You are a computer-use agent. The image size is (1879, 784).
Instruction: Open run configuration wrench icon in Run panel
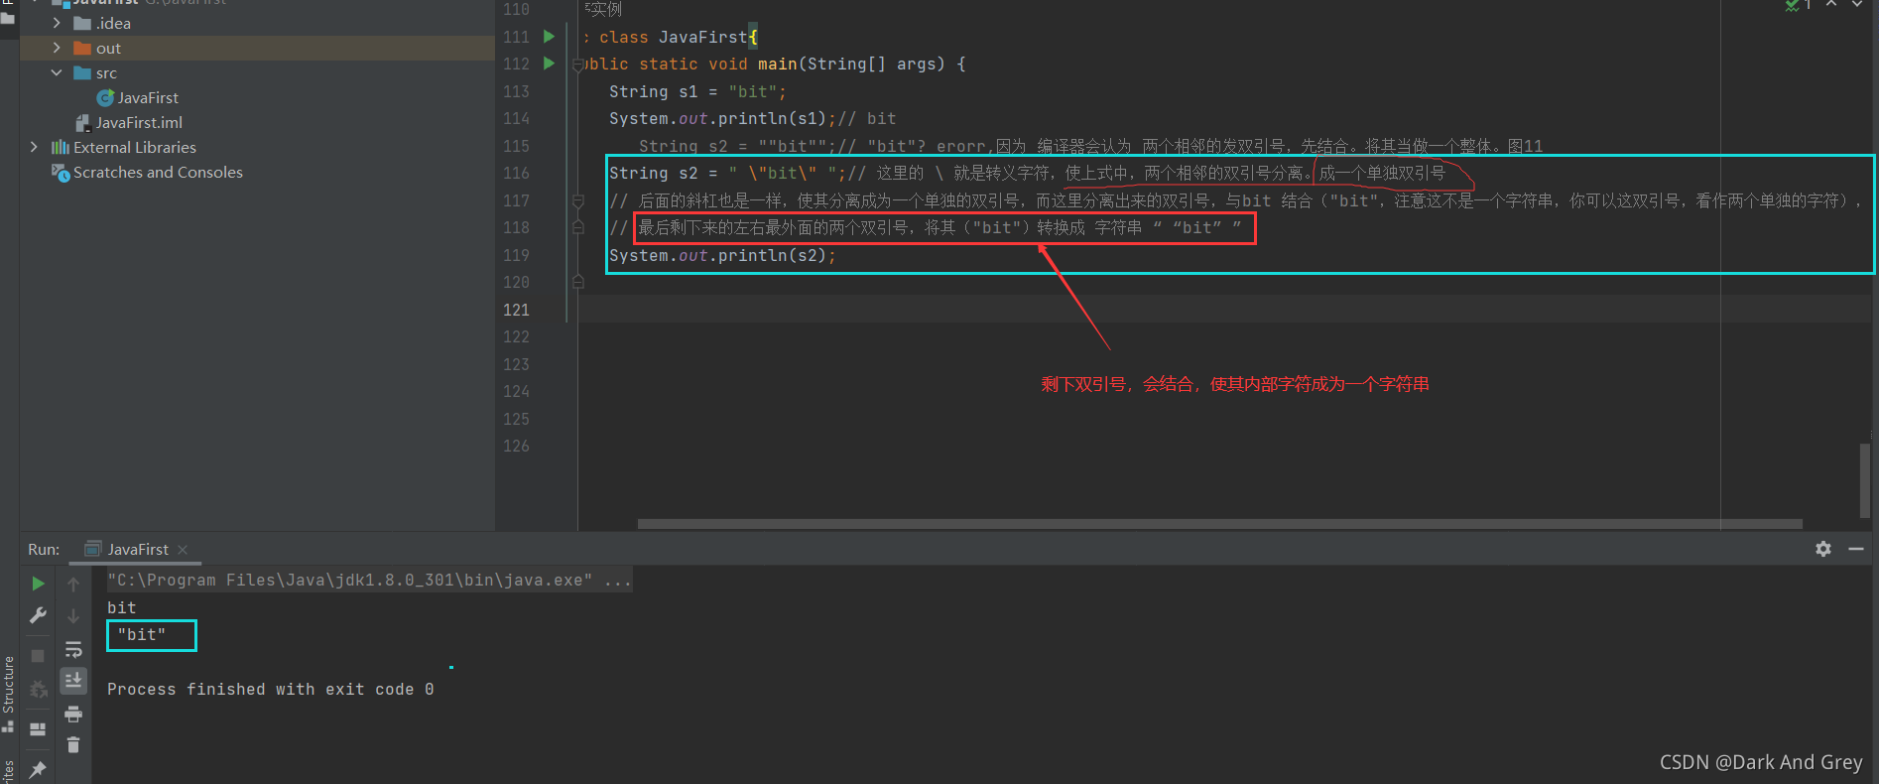coord(38,615)
